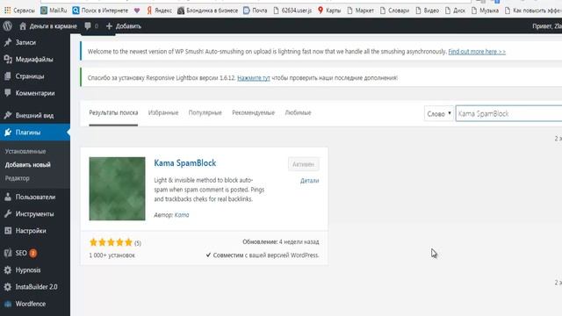Open Записи pin icon in sidebar
Viewport: 562px width, 316px height.
click(8, 42)
